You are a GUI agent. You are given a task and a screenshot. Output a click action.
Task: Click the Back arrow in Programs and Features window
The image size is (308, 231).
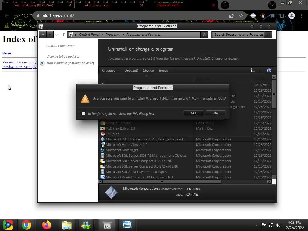pyautogui.click(x=43, y=35)
